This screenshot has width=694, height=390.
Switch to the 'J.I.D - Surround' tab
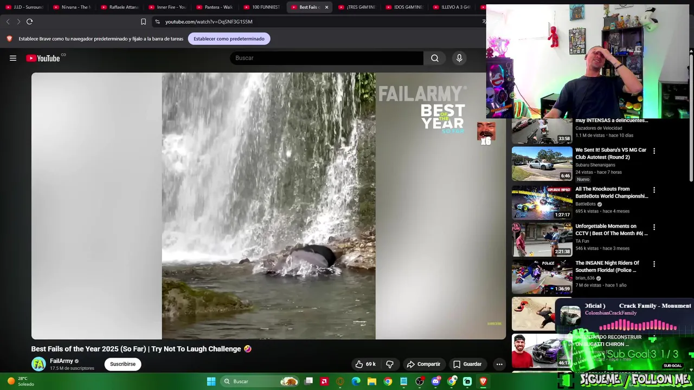click(x=24, y=7)
